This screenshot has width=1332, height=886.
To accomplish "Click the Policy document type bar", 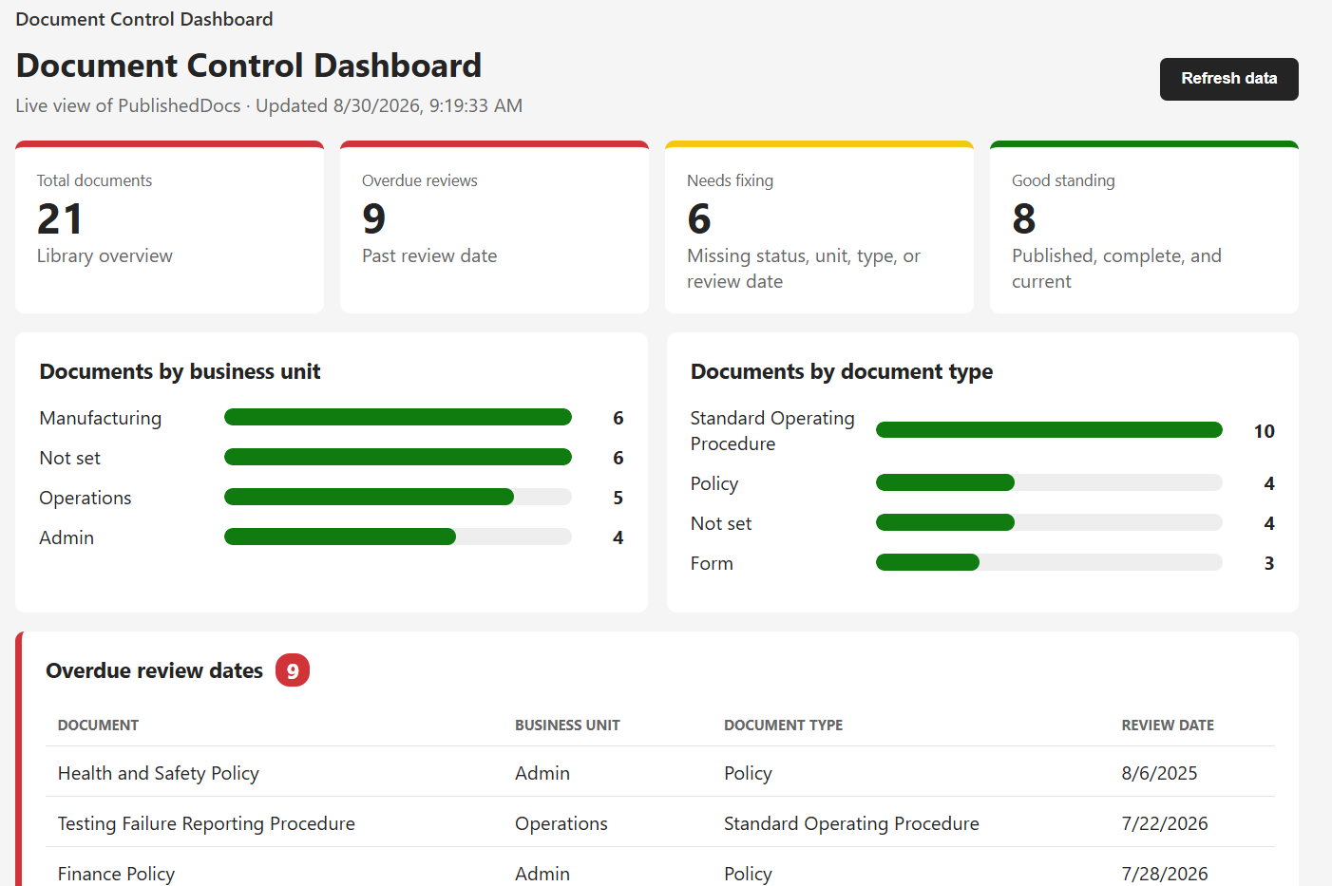I will point(1049,482).
